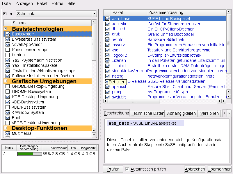Enable the Laptop schema checkbox
The height and width of the screenshot is (174, 233).
[8, 55]
